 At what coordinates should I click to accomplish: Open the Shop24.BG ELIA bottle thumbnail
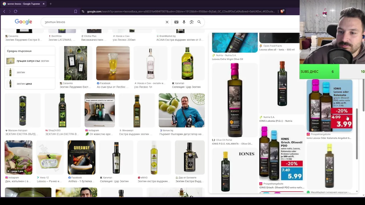(62, 110)
